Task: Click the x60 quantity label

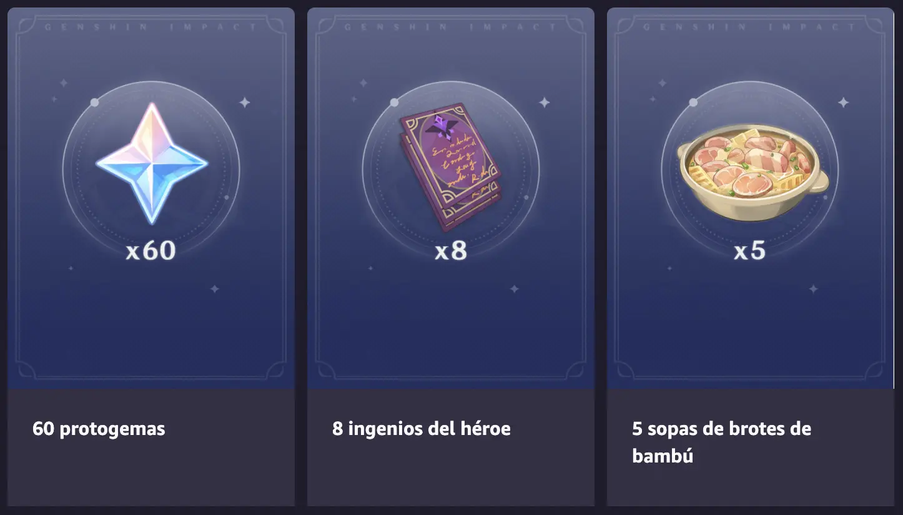Action: [x=150, y=251]
